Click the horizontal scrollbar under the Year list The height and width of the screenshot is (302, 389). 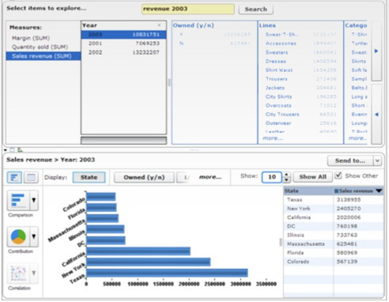pos(123,141)
